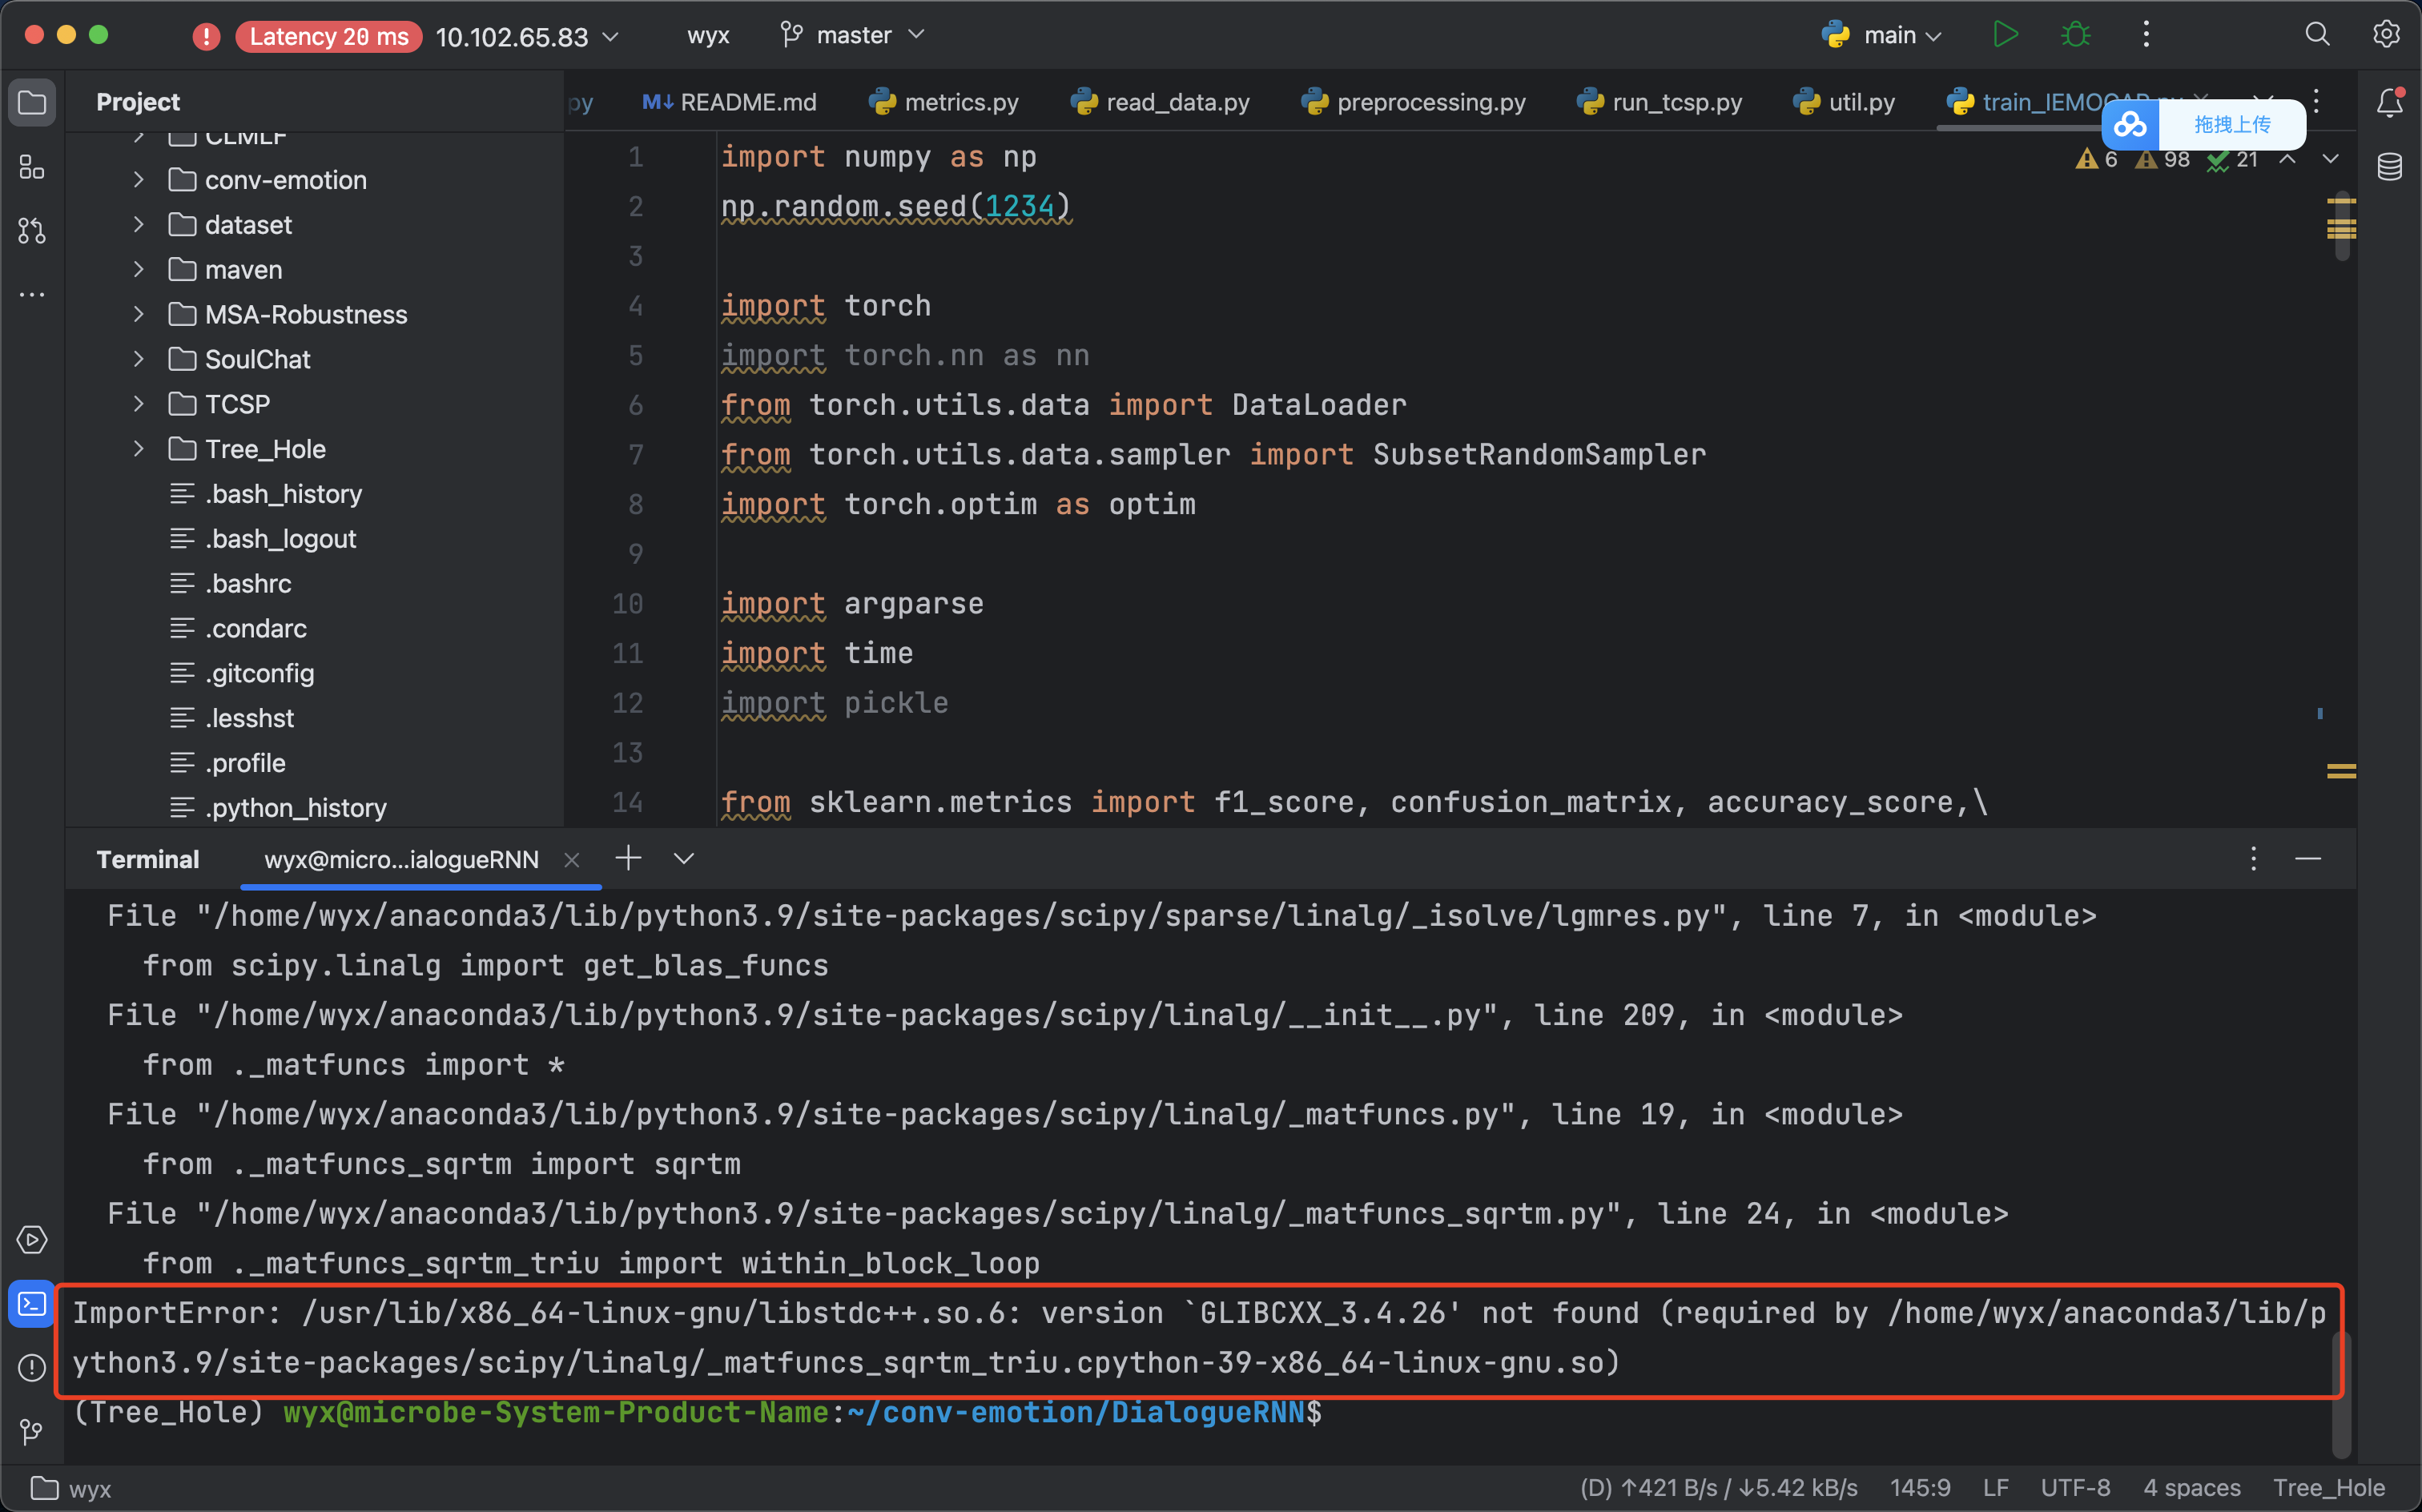
Task: Expand the MSA-Robustness folder
Action: tap(139, 315)
